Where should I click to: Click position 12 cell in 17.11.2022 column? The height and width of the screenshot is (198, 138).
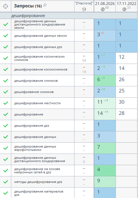click(127, 58)
